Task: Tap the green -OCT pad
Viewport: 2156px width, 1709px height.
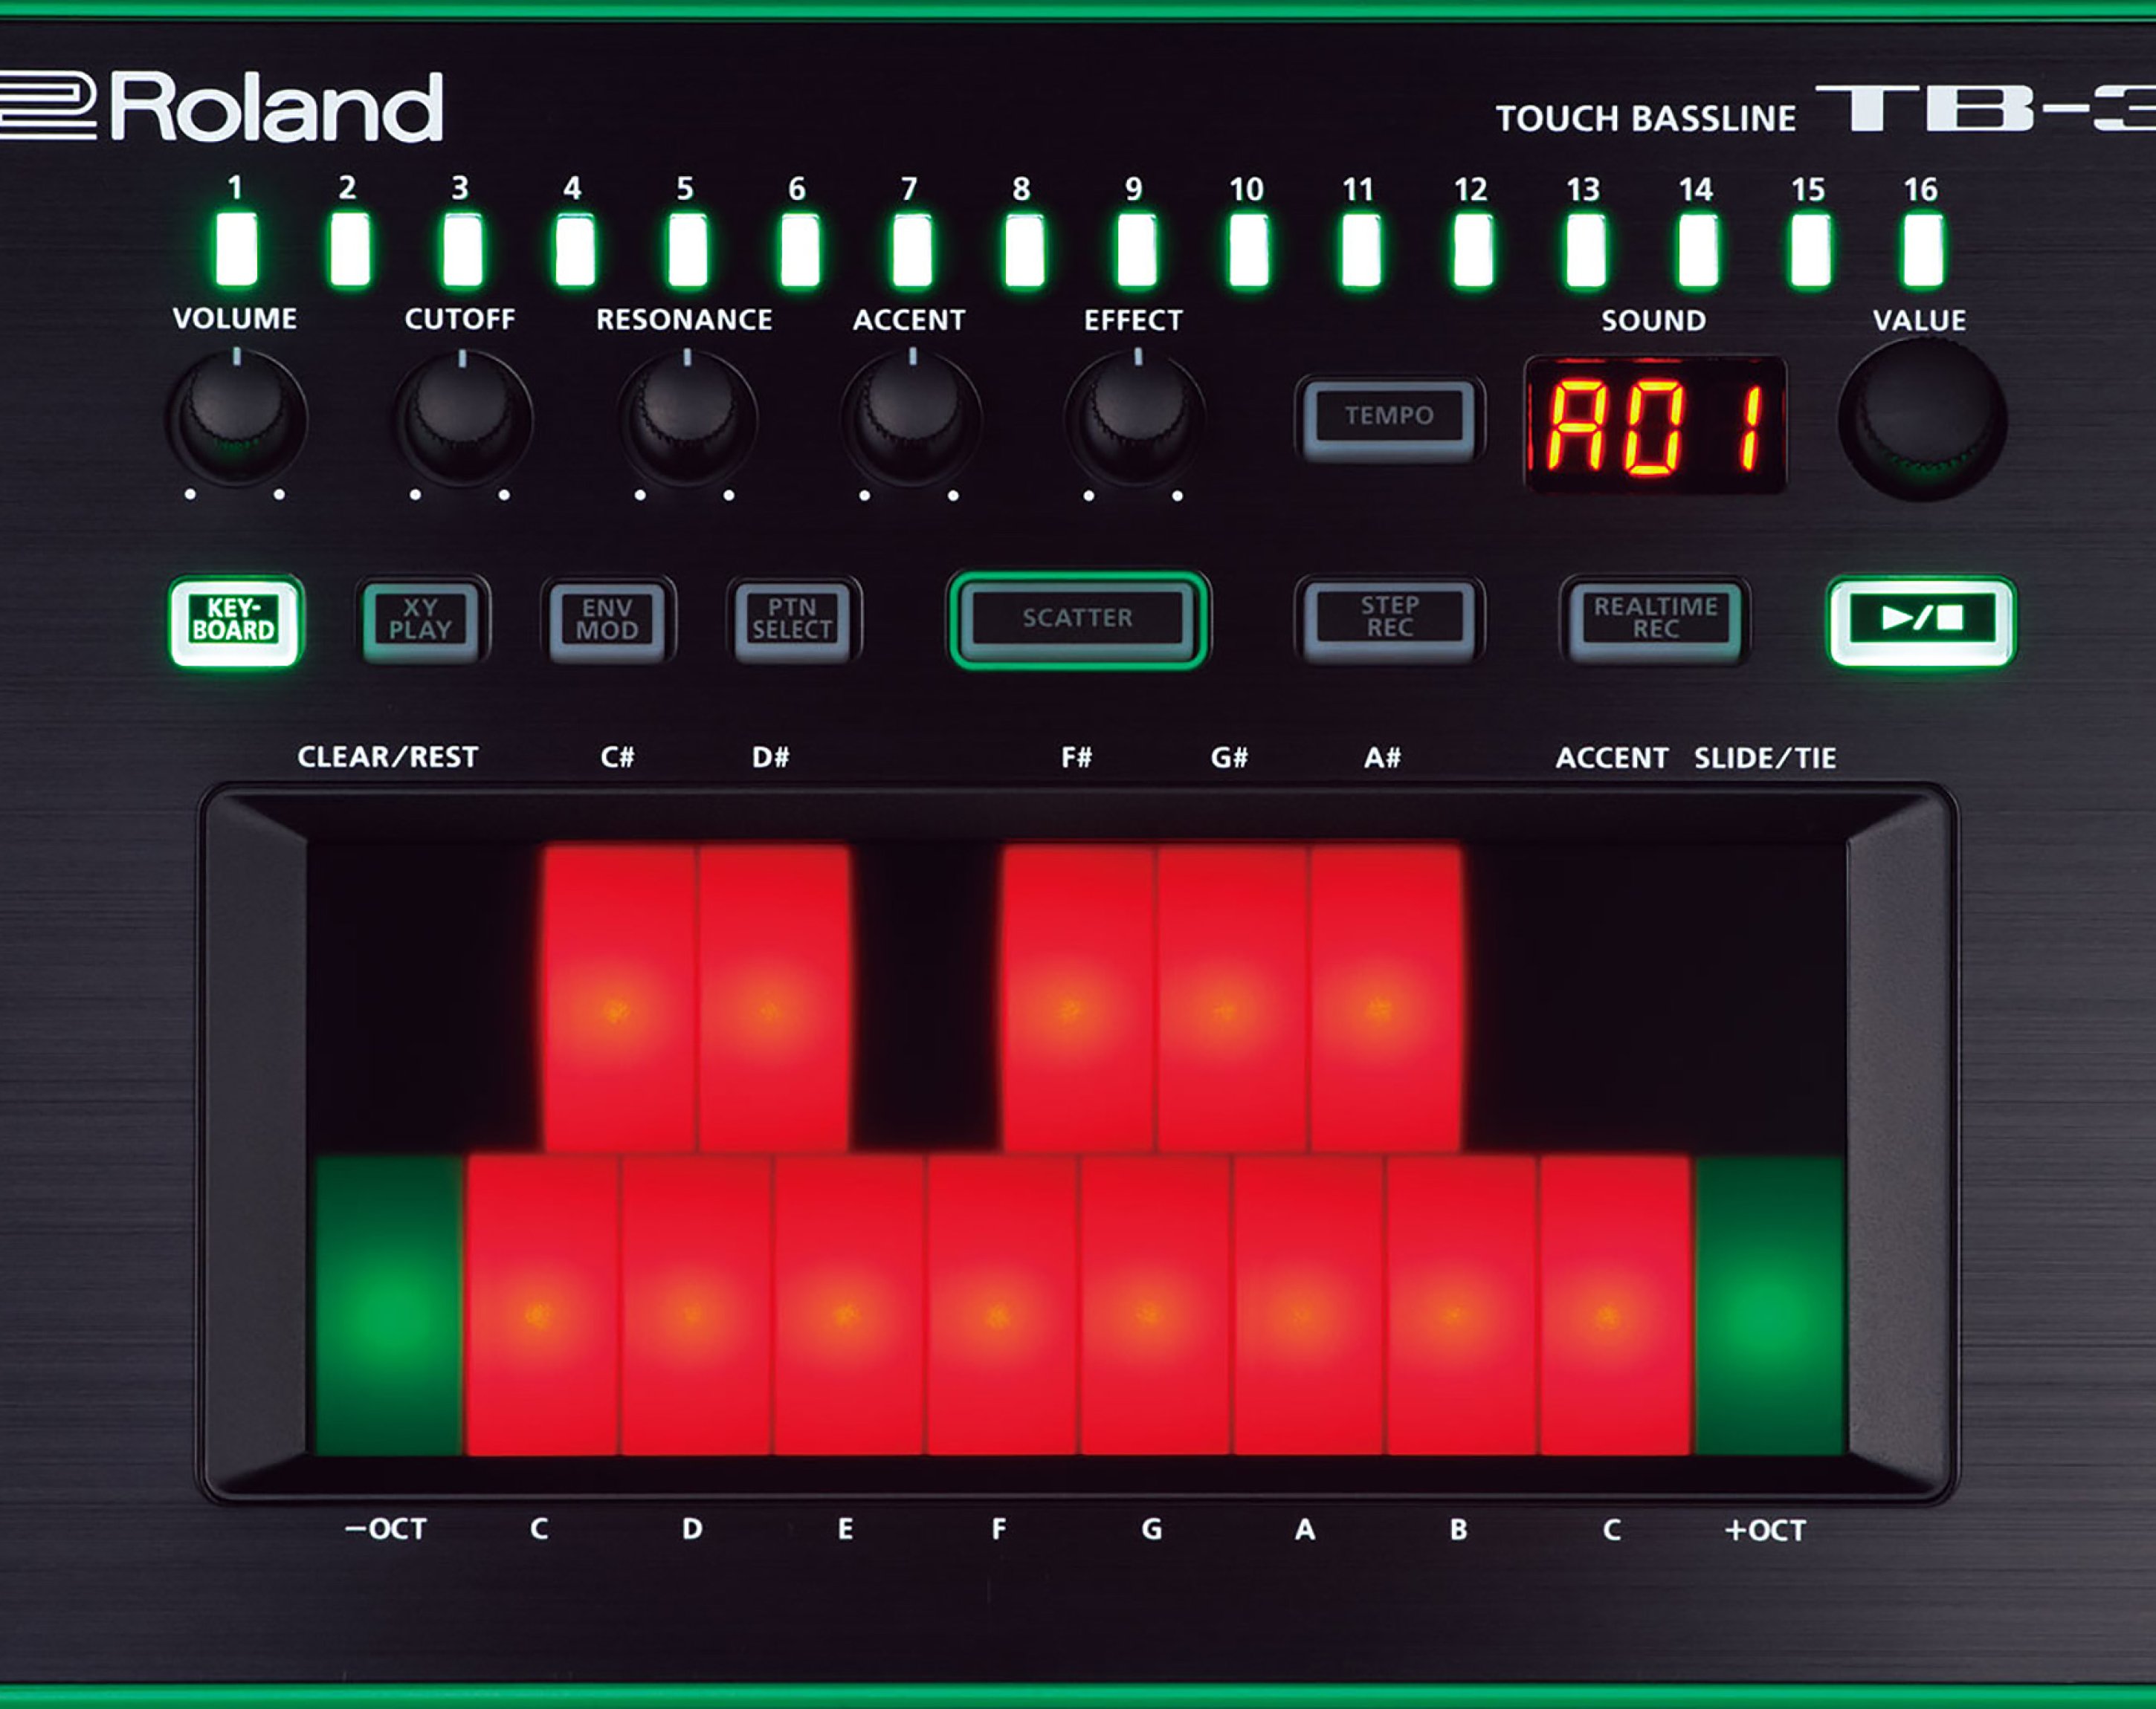Action: pos(388,1306)
